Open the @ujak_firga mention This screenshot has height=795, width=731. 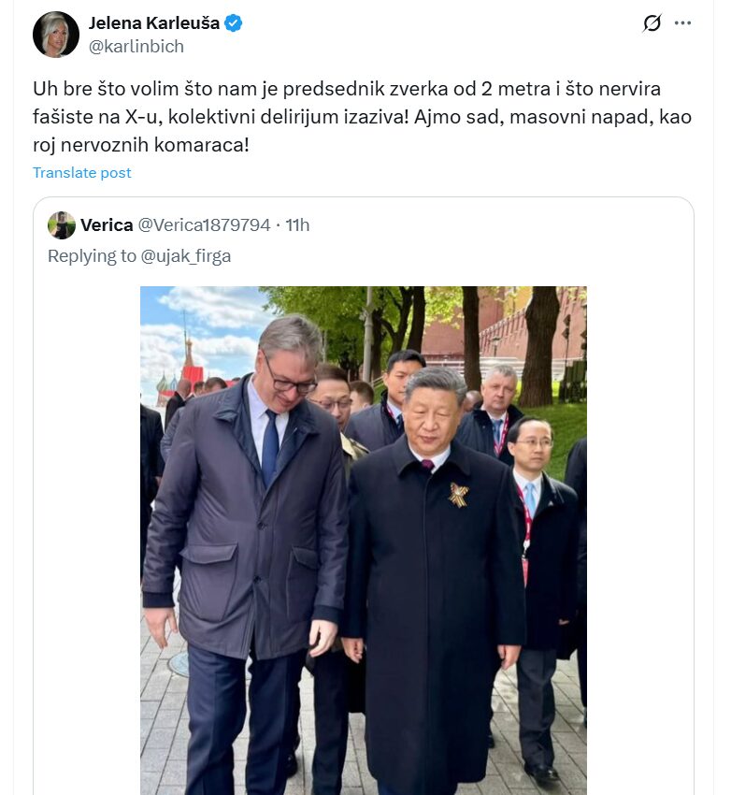click(185, 256)
